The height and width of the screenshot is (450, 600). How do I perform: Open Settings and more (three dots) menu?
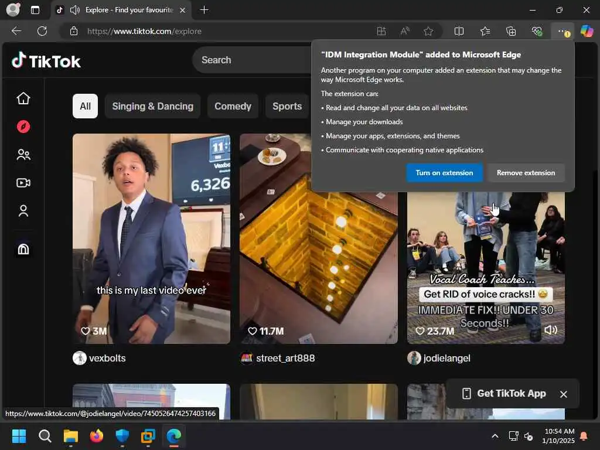(563, 32)
